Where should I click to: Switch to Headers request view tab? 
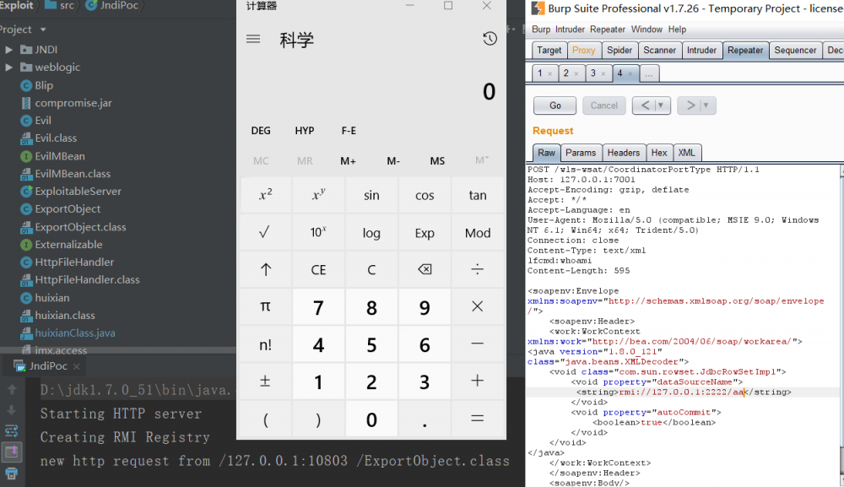coord(624,153)
